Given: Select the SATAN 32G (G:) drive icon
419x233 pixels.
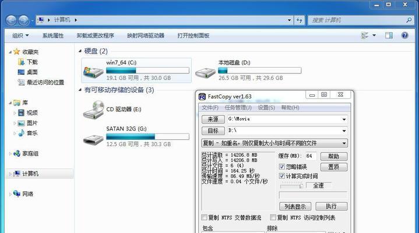Looking at the screenshot, I should click(93, 139).
